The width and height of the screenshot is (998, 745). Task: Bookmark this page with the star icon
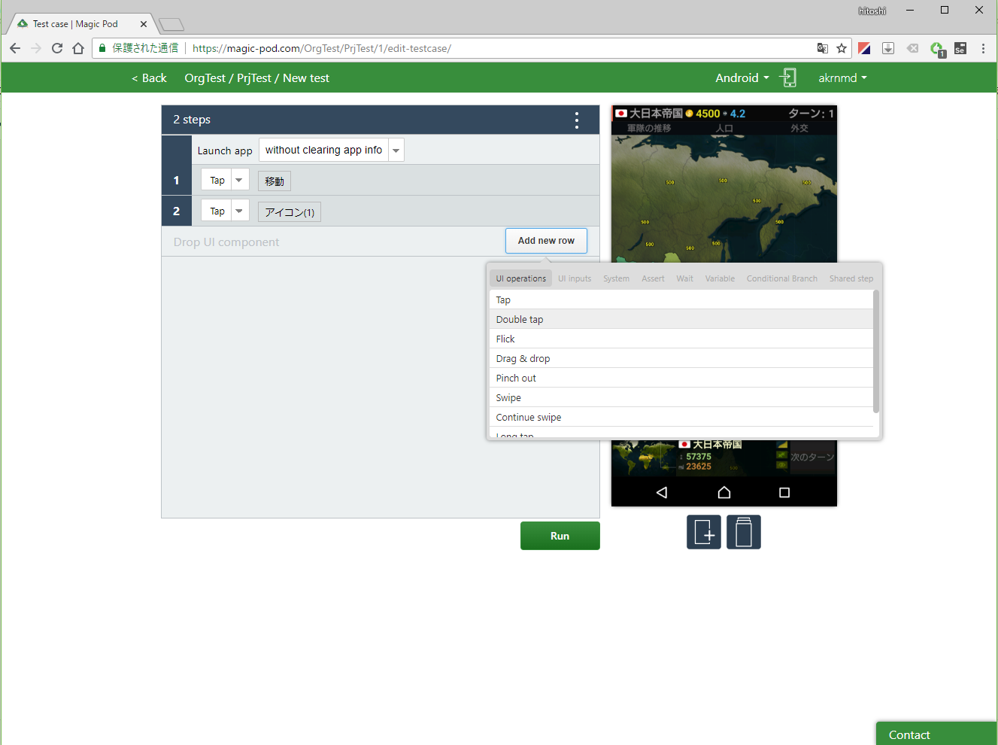(x=842, y=48)
